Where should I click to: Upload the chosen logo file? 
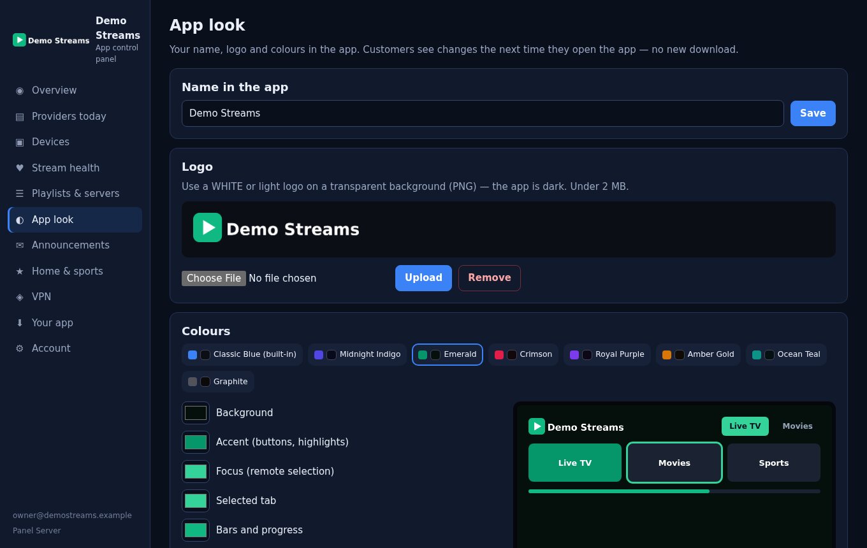[x=423, y=278]
